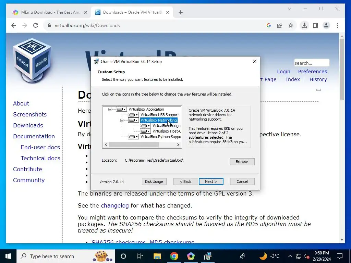Screen dimensions: 351x263
Task: Open the Community sidebar link
Action: [29, 180]
